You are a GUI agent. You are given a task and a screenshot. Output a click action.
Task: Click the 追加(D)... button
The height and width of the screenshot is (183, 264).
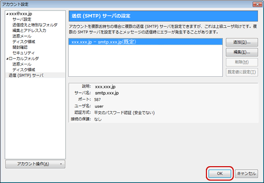pos(242,42)
